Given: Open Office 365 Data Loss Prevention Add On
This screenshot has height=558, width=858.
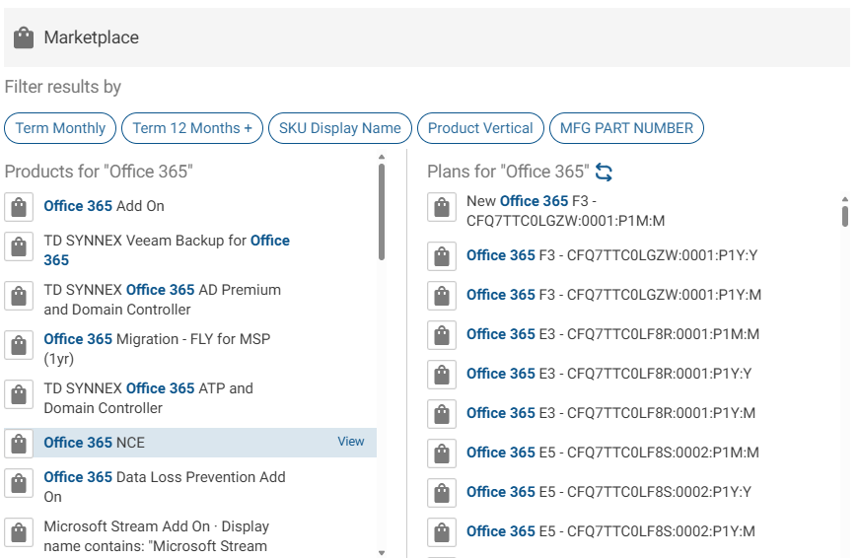Looking at the screenshot, I should click(x=165, y=487).
